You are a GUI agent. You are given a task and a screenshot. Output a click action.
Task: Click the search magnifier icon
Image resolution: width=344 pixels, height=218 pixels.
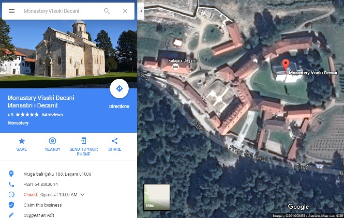point(107,11)
